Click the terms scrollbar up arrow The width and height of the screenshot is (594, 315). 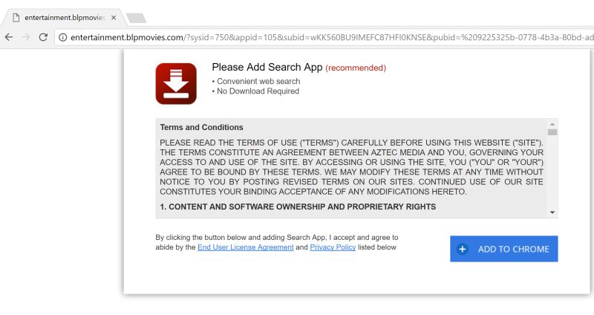(x=552, y=124)
